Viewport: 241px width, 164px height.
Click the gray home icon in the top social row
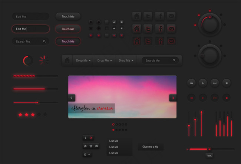click(x=137, y=16)
